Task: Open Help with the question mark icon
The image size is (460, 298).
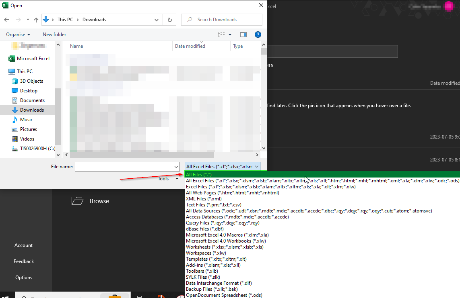Action: (258, 35)
